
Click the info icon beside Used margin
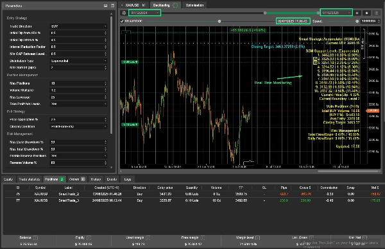148,237
